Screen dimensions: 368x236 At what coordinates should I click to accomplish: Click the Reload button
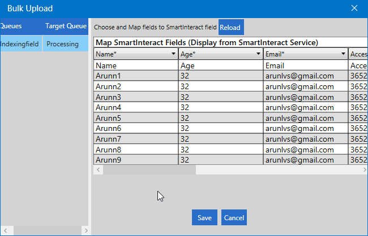point(231,27)
